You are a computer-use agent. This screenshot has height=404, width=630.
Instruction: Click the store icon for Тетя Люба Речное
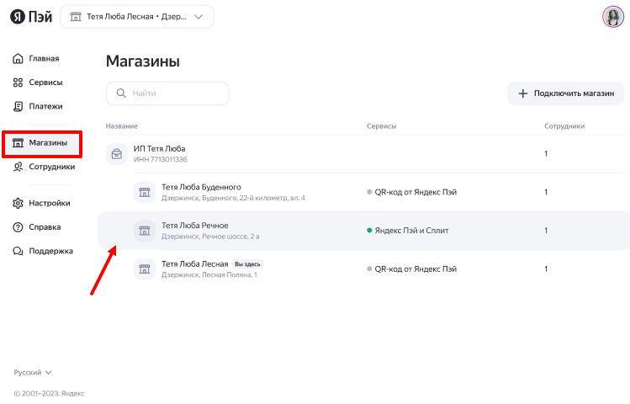(144, 231)
